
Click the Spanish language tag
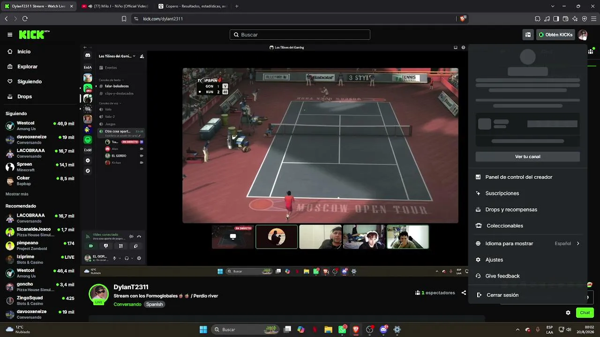click(154, 304)
